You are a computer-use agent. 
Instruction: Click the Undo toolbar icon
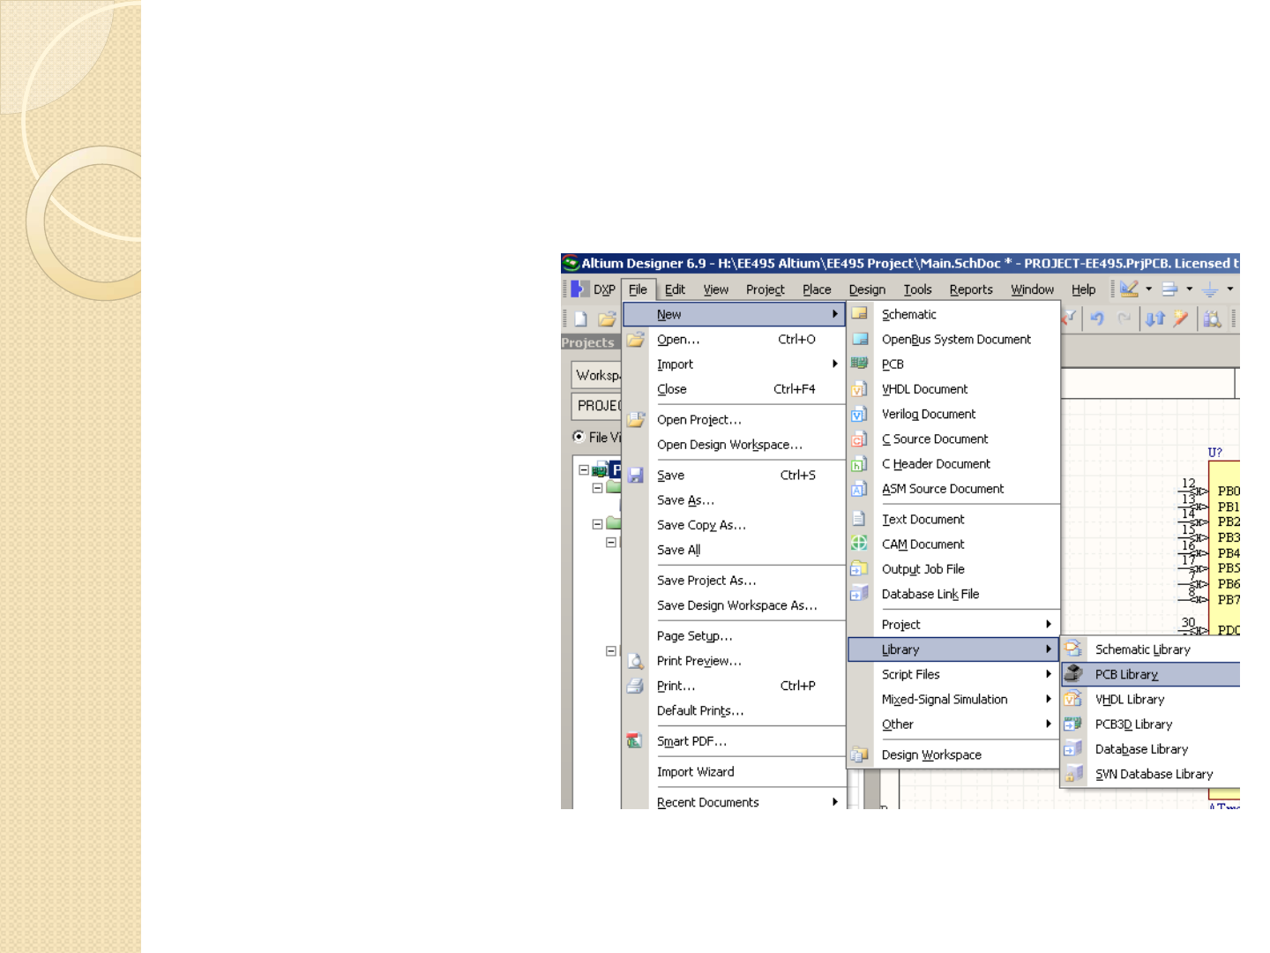click(1097, 319)
